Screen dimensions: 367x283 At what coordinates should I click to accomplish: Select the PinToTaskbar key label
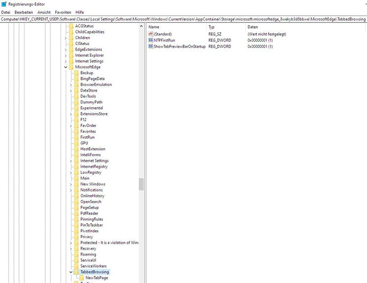click(x=91, y=225)
